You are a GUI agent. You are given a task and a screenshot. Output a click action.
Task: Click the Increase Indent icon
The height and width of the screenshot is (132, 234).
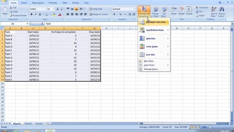point(85,14)
